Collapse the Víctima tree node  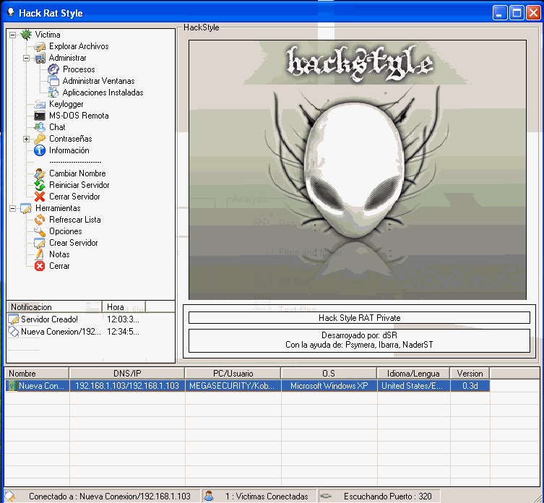point(13,35)
